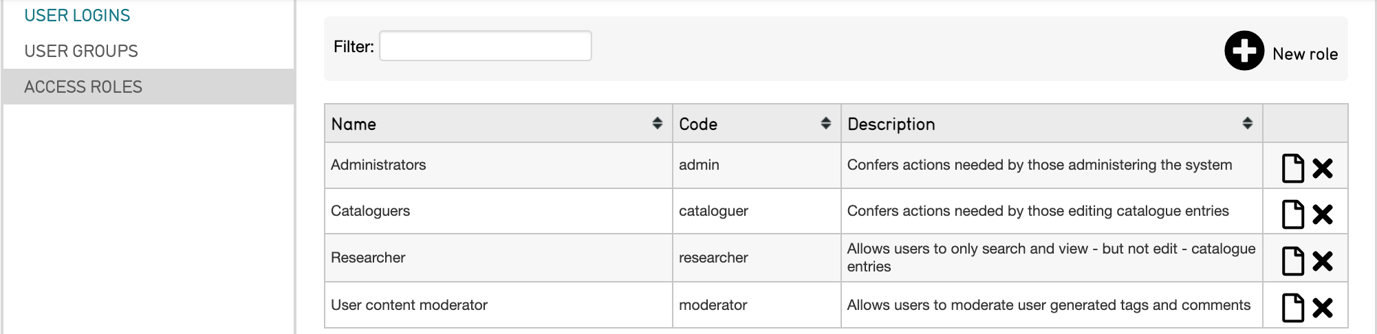Click the moderator code cell
1377x334 pixels.
[x=713, y=305]
